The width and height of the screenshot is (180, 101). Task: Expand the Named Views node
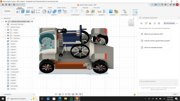pos(5,27)
